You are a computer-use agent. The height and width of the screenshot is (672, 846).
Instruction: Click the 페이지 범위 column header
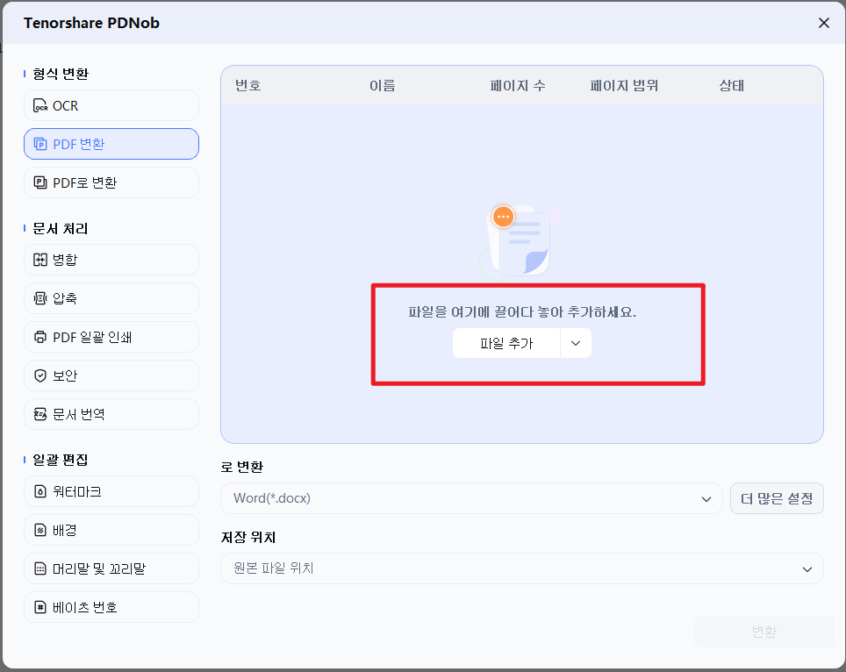(x=624, y=86)
